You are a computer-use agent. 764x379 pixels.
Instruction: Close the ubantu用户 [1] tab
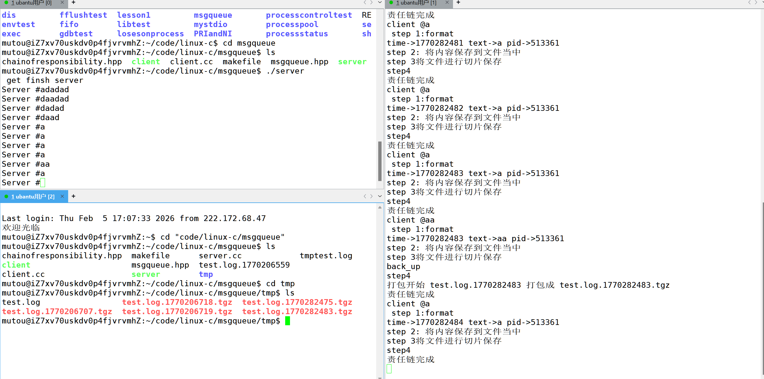(x=447, y=2)
